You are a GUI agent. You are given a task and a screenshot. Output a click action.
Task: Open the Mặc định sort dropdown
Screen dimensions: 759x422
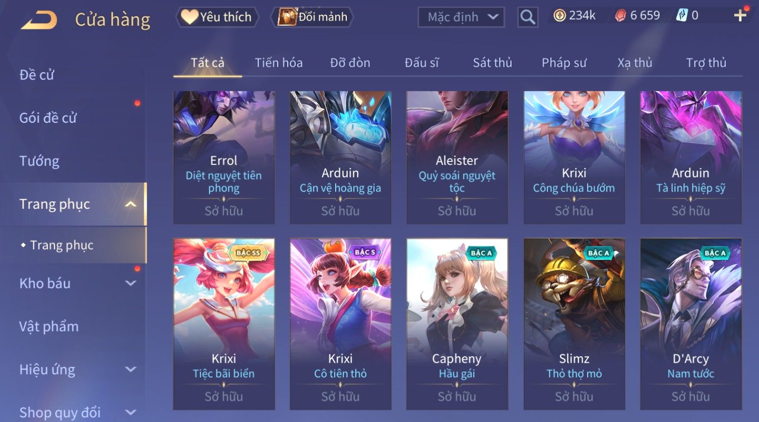coord(461,17)
